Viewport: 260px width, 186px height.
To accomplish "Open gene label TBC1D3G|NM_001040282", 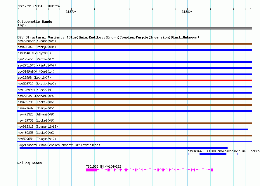I will 103,166.
